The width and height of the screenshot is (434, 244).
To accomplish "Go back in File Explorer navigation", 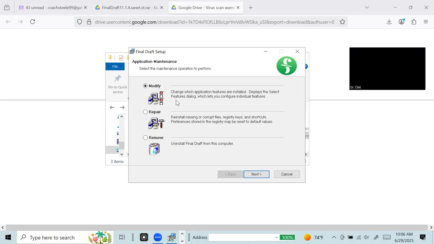I will pos(112,107).
